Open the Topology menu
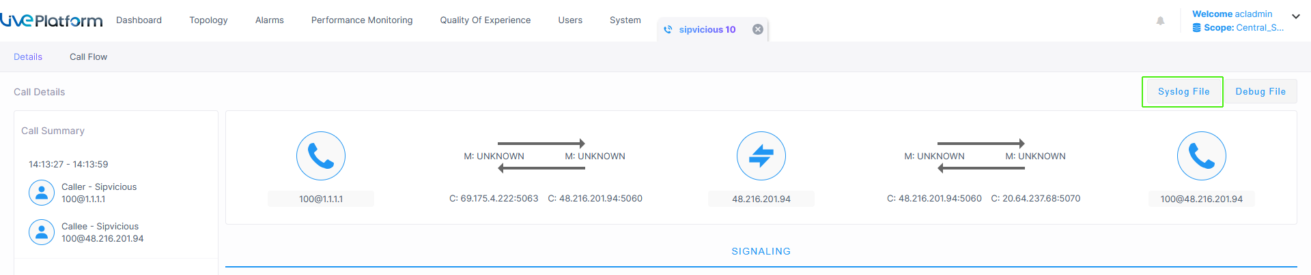The height and width of the screenshot is (275, 1311). (x=208, y=20)
